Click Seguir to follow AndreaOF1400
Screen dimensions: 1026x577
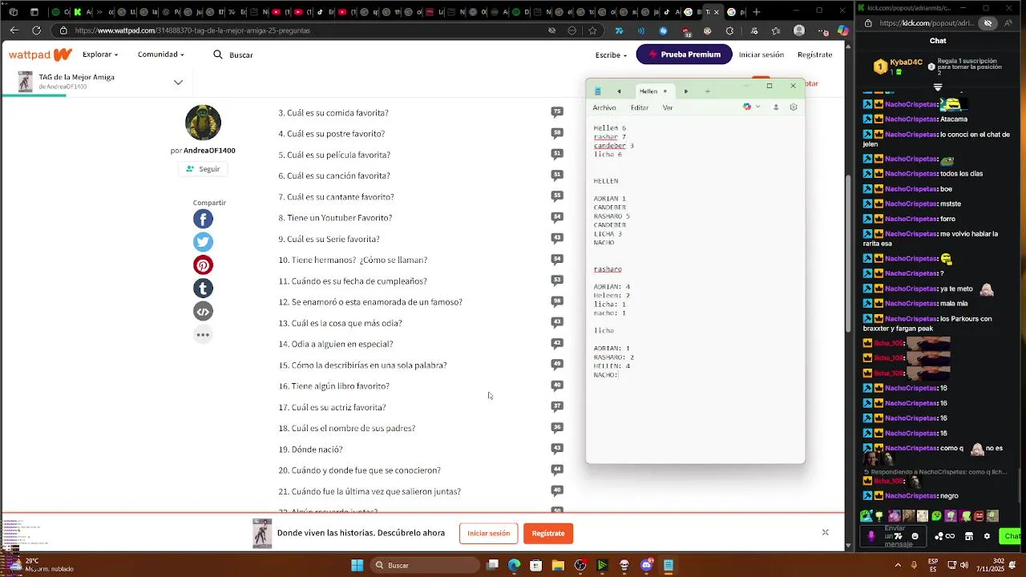pyautogui.click(x=203, y=169)
